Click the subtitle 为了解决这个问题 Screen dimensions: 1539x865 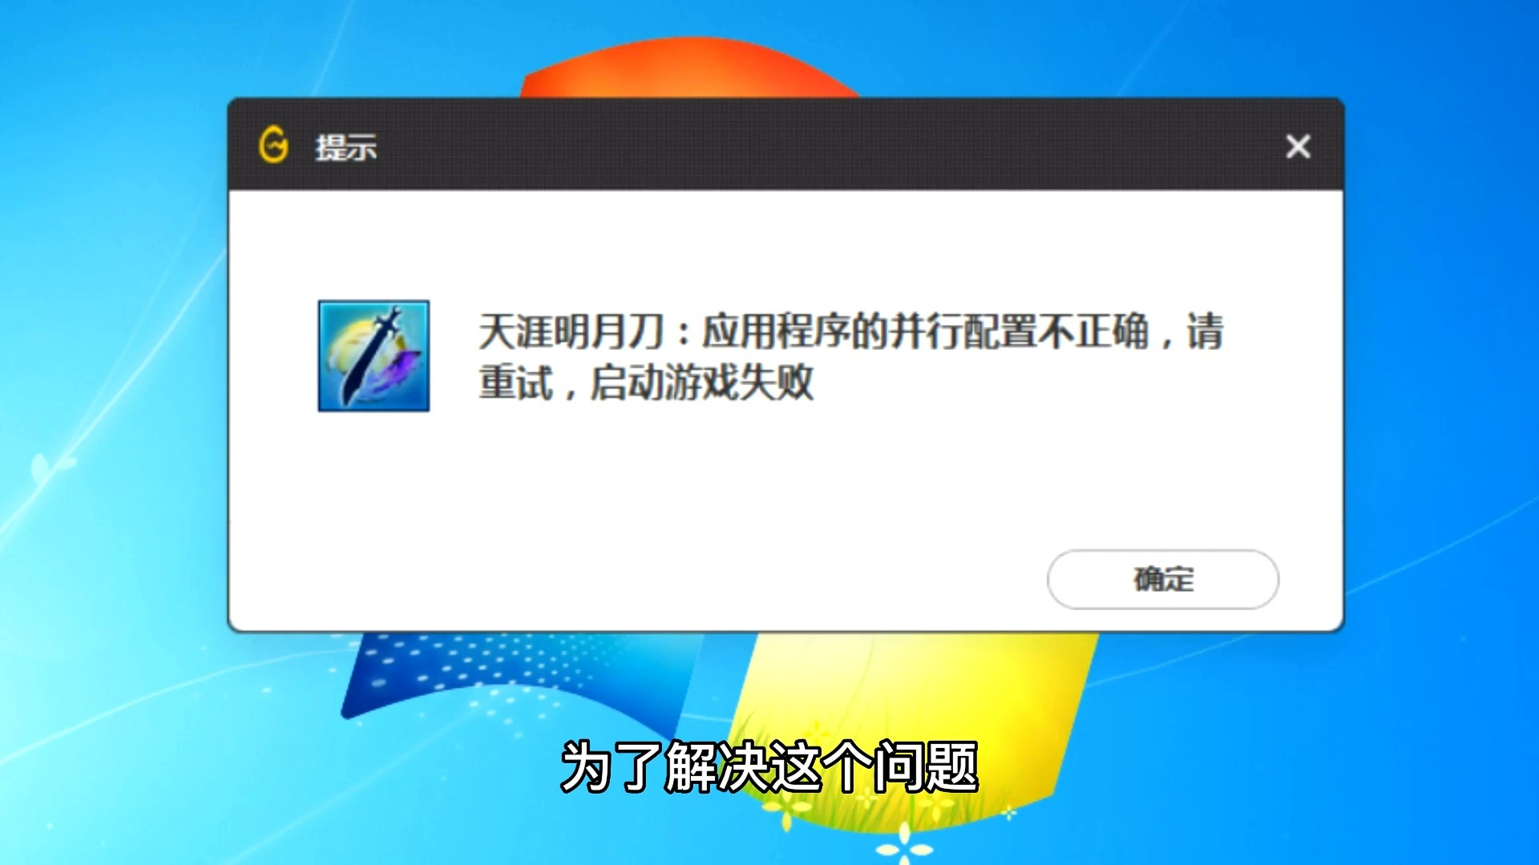click(x=769, y=766)
